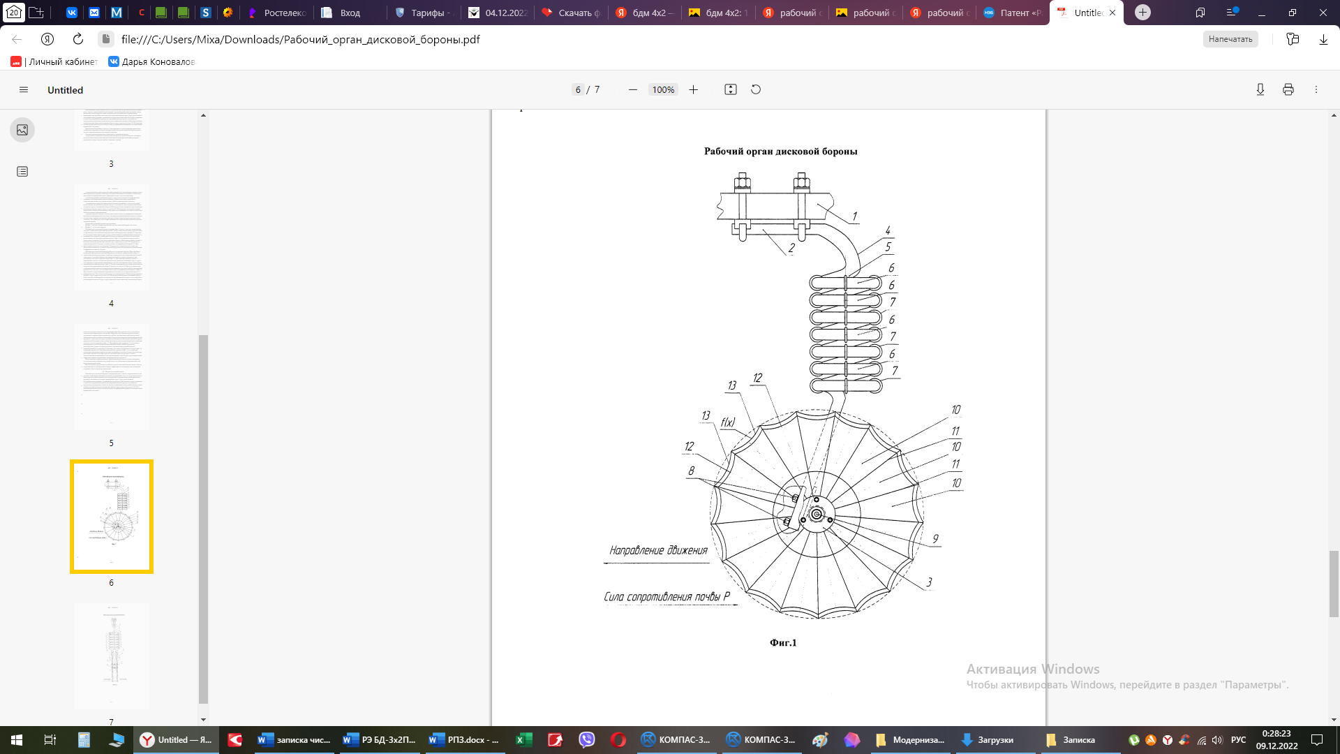Open browser main menu icon
The image size is (1340, 754).
click(x=1232, y=13)
